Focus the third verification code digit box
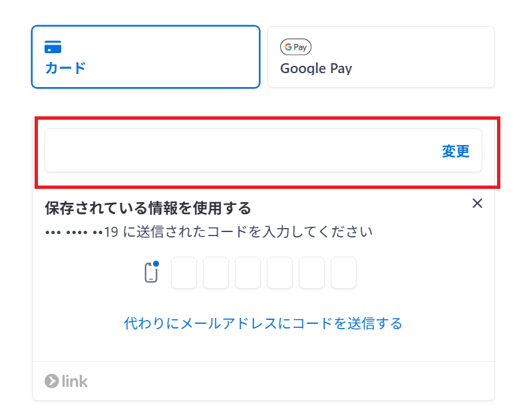Image resolution: width=525 pixels, height=411 pixels. pyautogui.click(x=248, y=273)
